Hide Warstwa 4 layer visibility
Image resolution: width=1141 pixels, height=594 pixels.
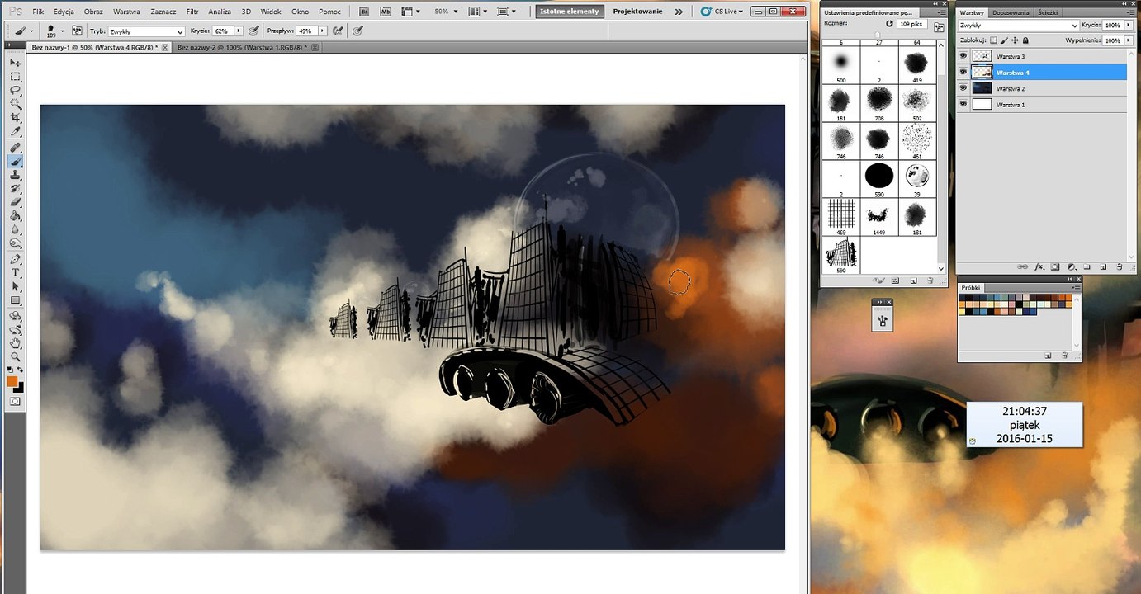pyautogui.click(x=963, y=73)
